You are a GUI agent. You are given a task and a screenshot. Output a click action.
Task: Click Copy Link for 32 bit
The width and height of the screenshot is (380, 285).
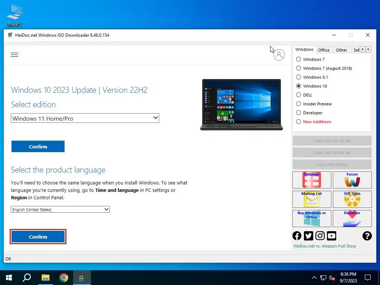click(332, 141)
